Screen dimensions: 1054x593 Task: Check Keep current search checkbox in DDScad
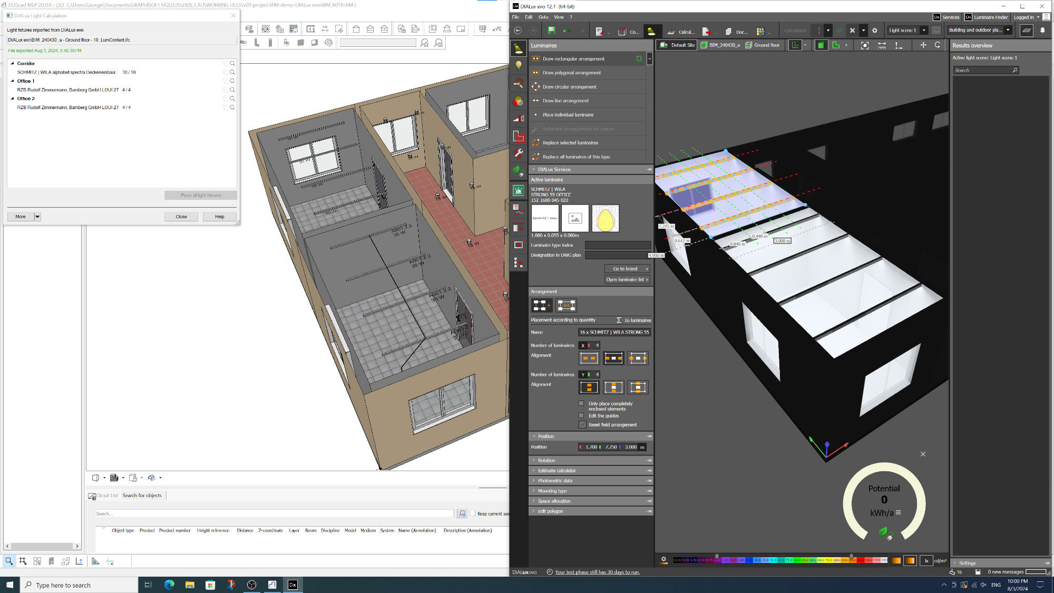coord(473,513)
